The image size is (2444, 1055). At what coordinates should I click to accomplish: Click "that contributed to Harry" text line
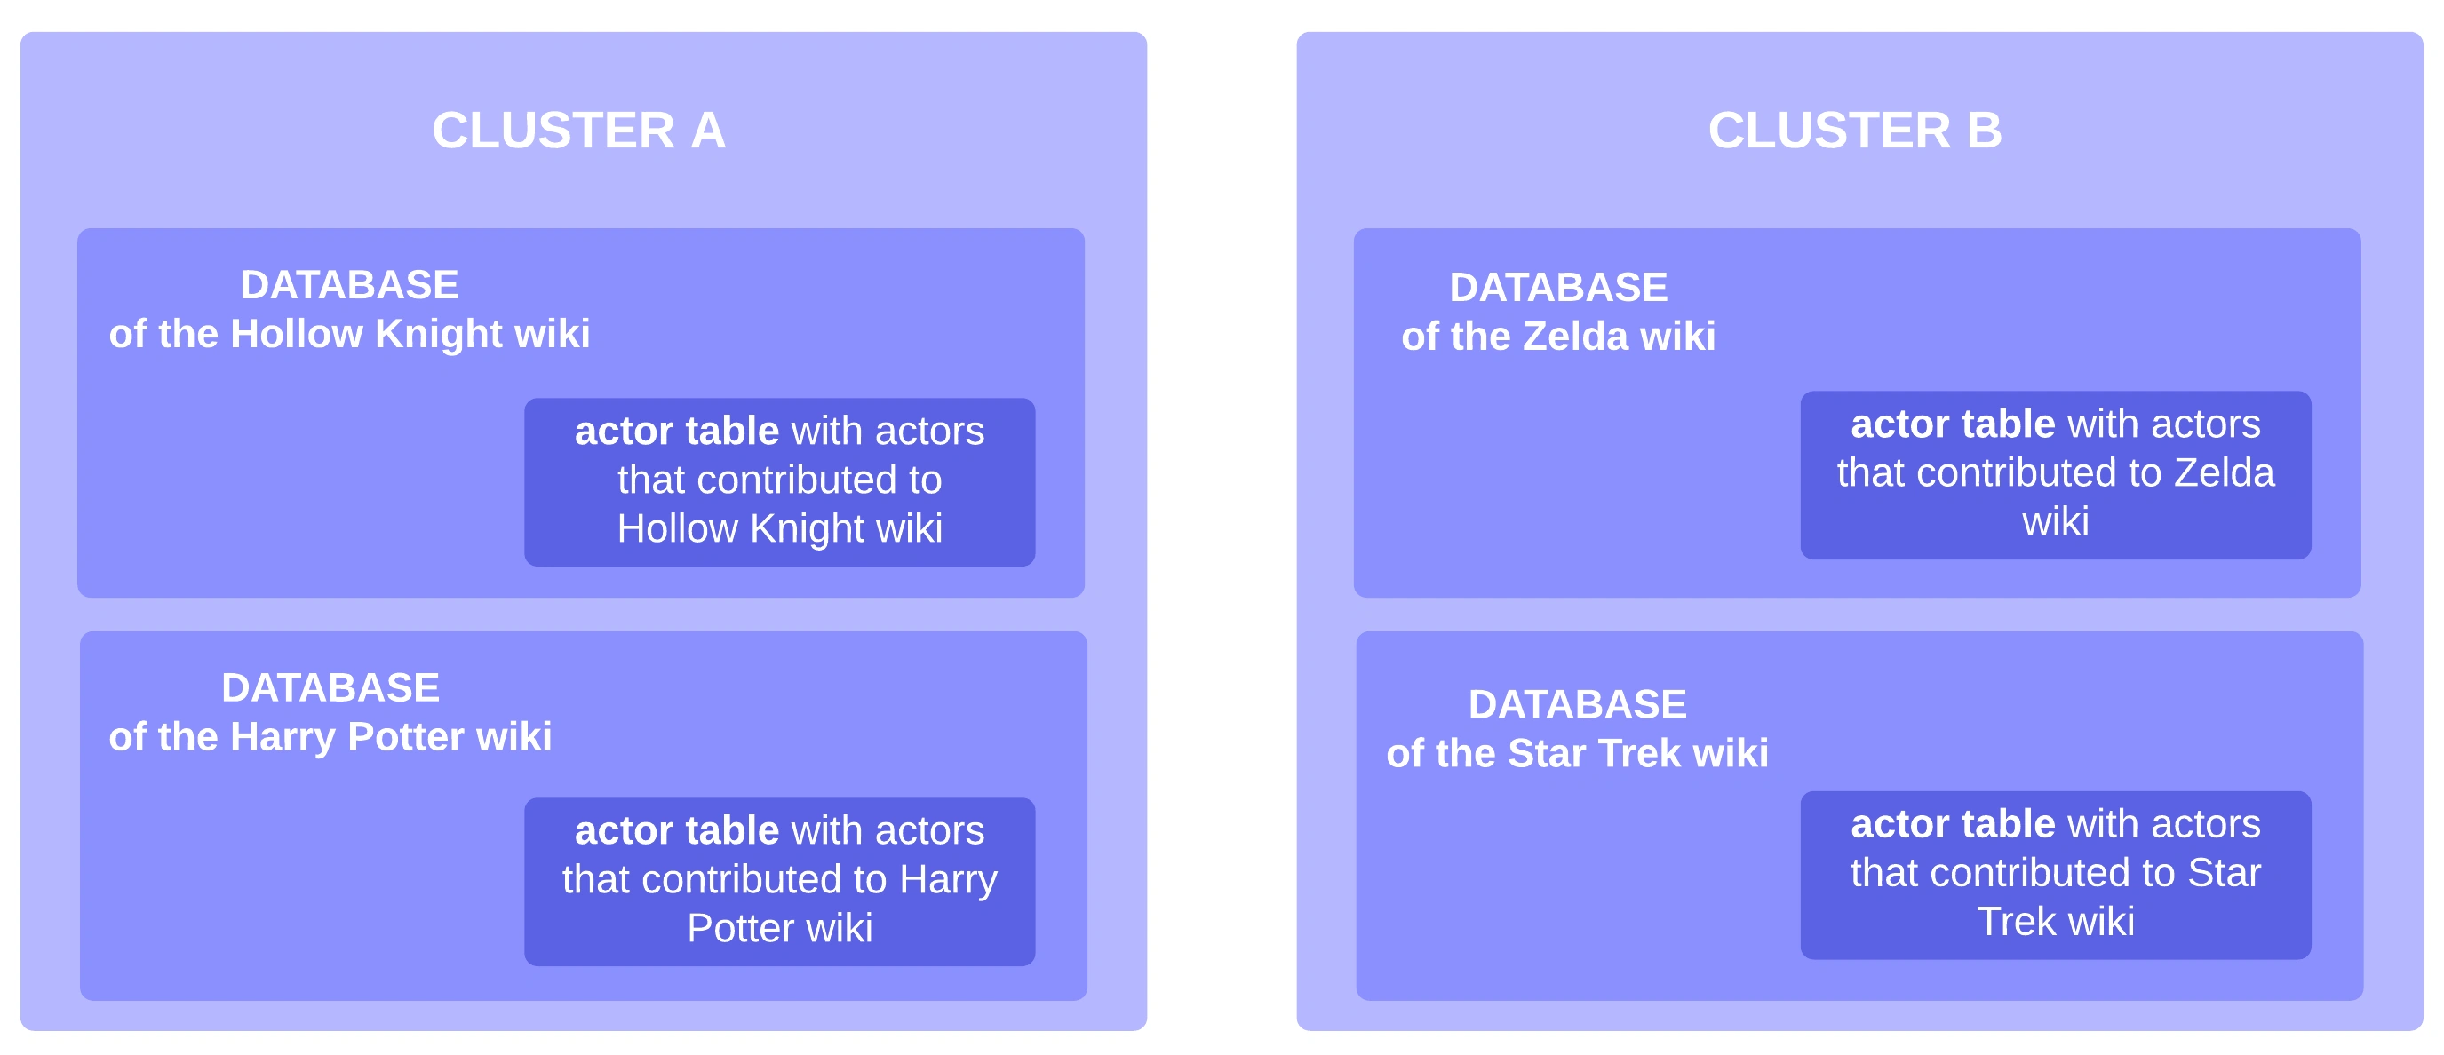779,879
